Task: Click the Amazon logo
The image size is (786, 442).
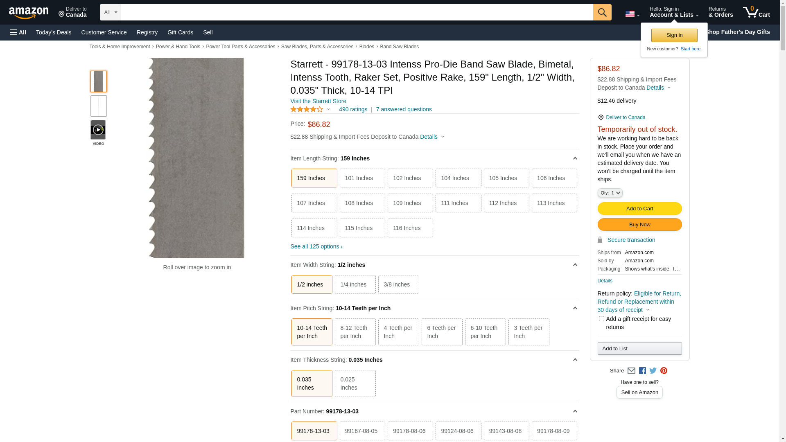Action: pyautogui.click(x=29, y=13)
